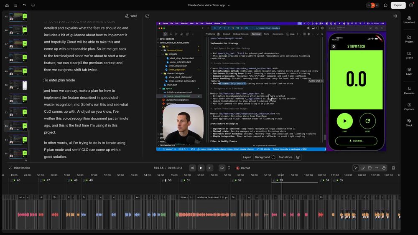Select the hand pan tool
The image size is (418, 235).
coord(384,168)
